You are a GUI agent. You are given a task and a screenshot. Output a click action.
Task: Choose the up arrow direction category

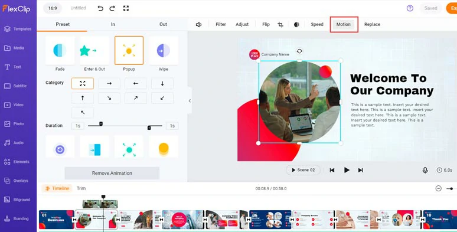coord(83,98)
